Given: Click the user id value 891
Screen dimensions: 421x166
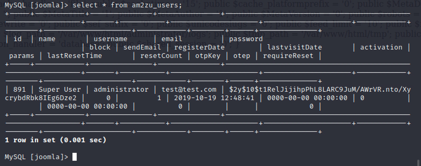Looking at the screenshot, I should coord(20,90).
